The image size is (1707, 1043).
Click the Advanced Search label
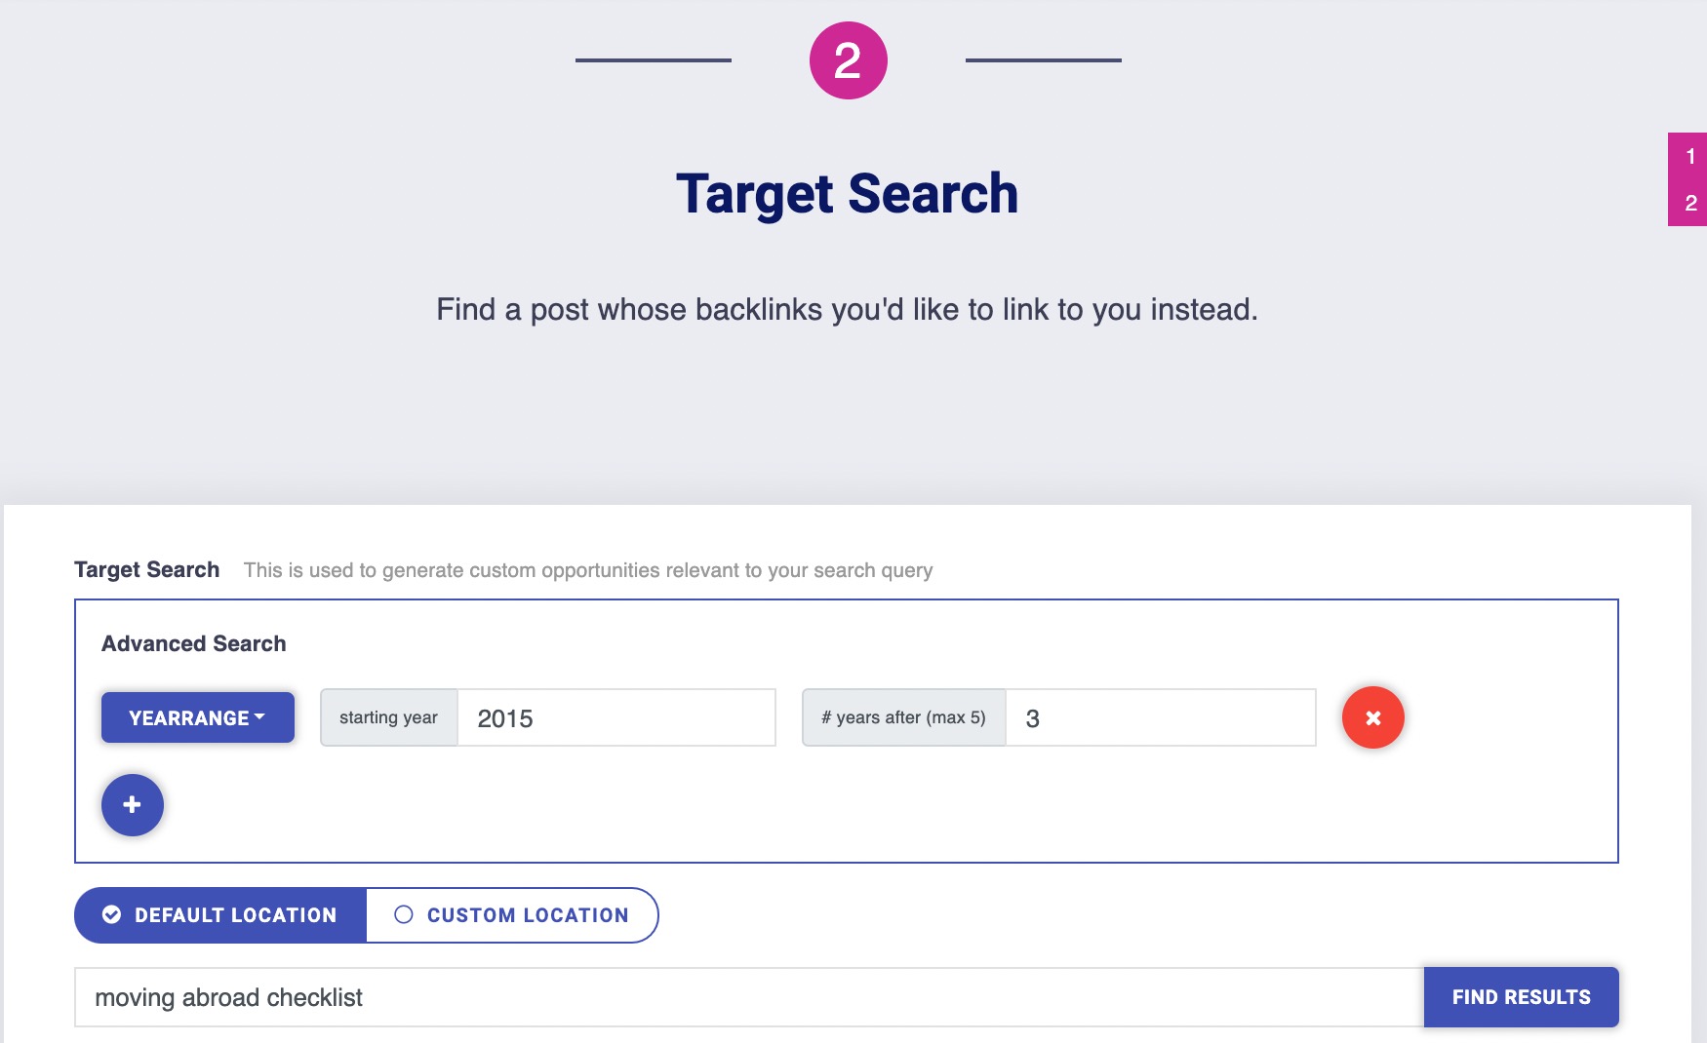click(x=191, y=642)
